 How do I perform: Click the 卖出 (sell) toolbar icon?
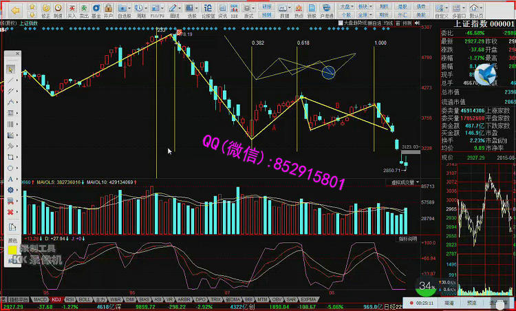pos(84,10)
